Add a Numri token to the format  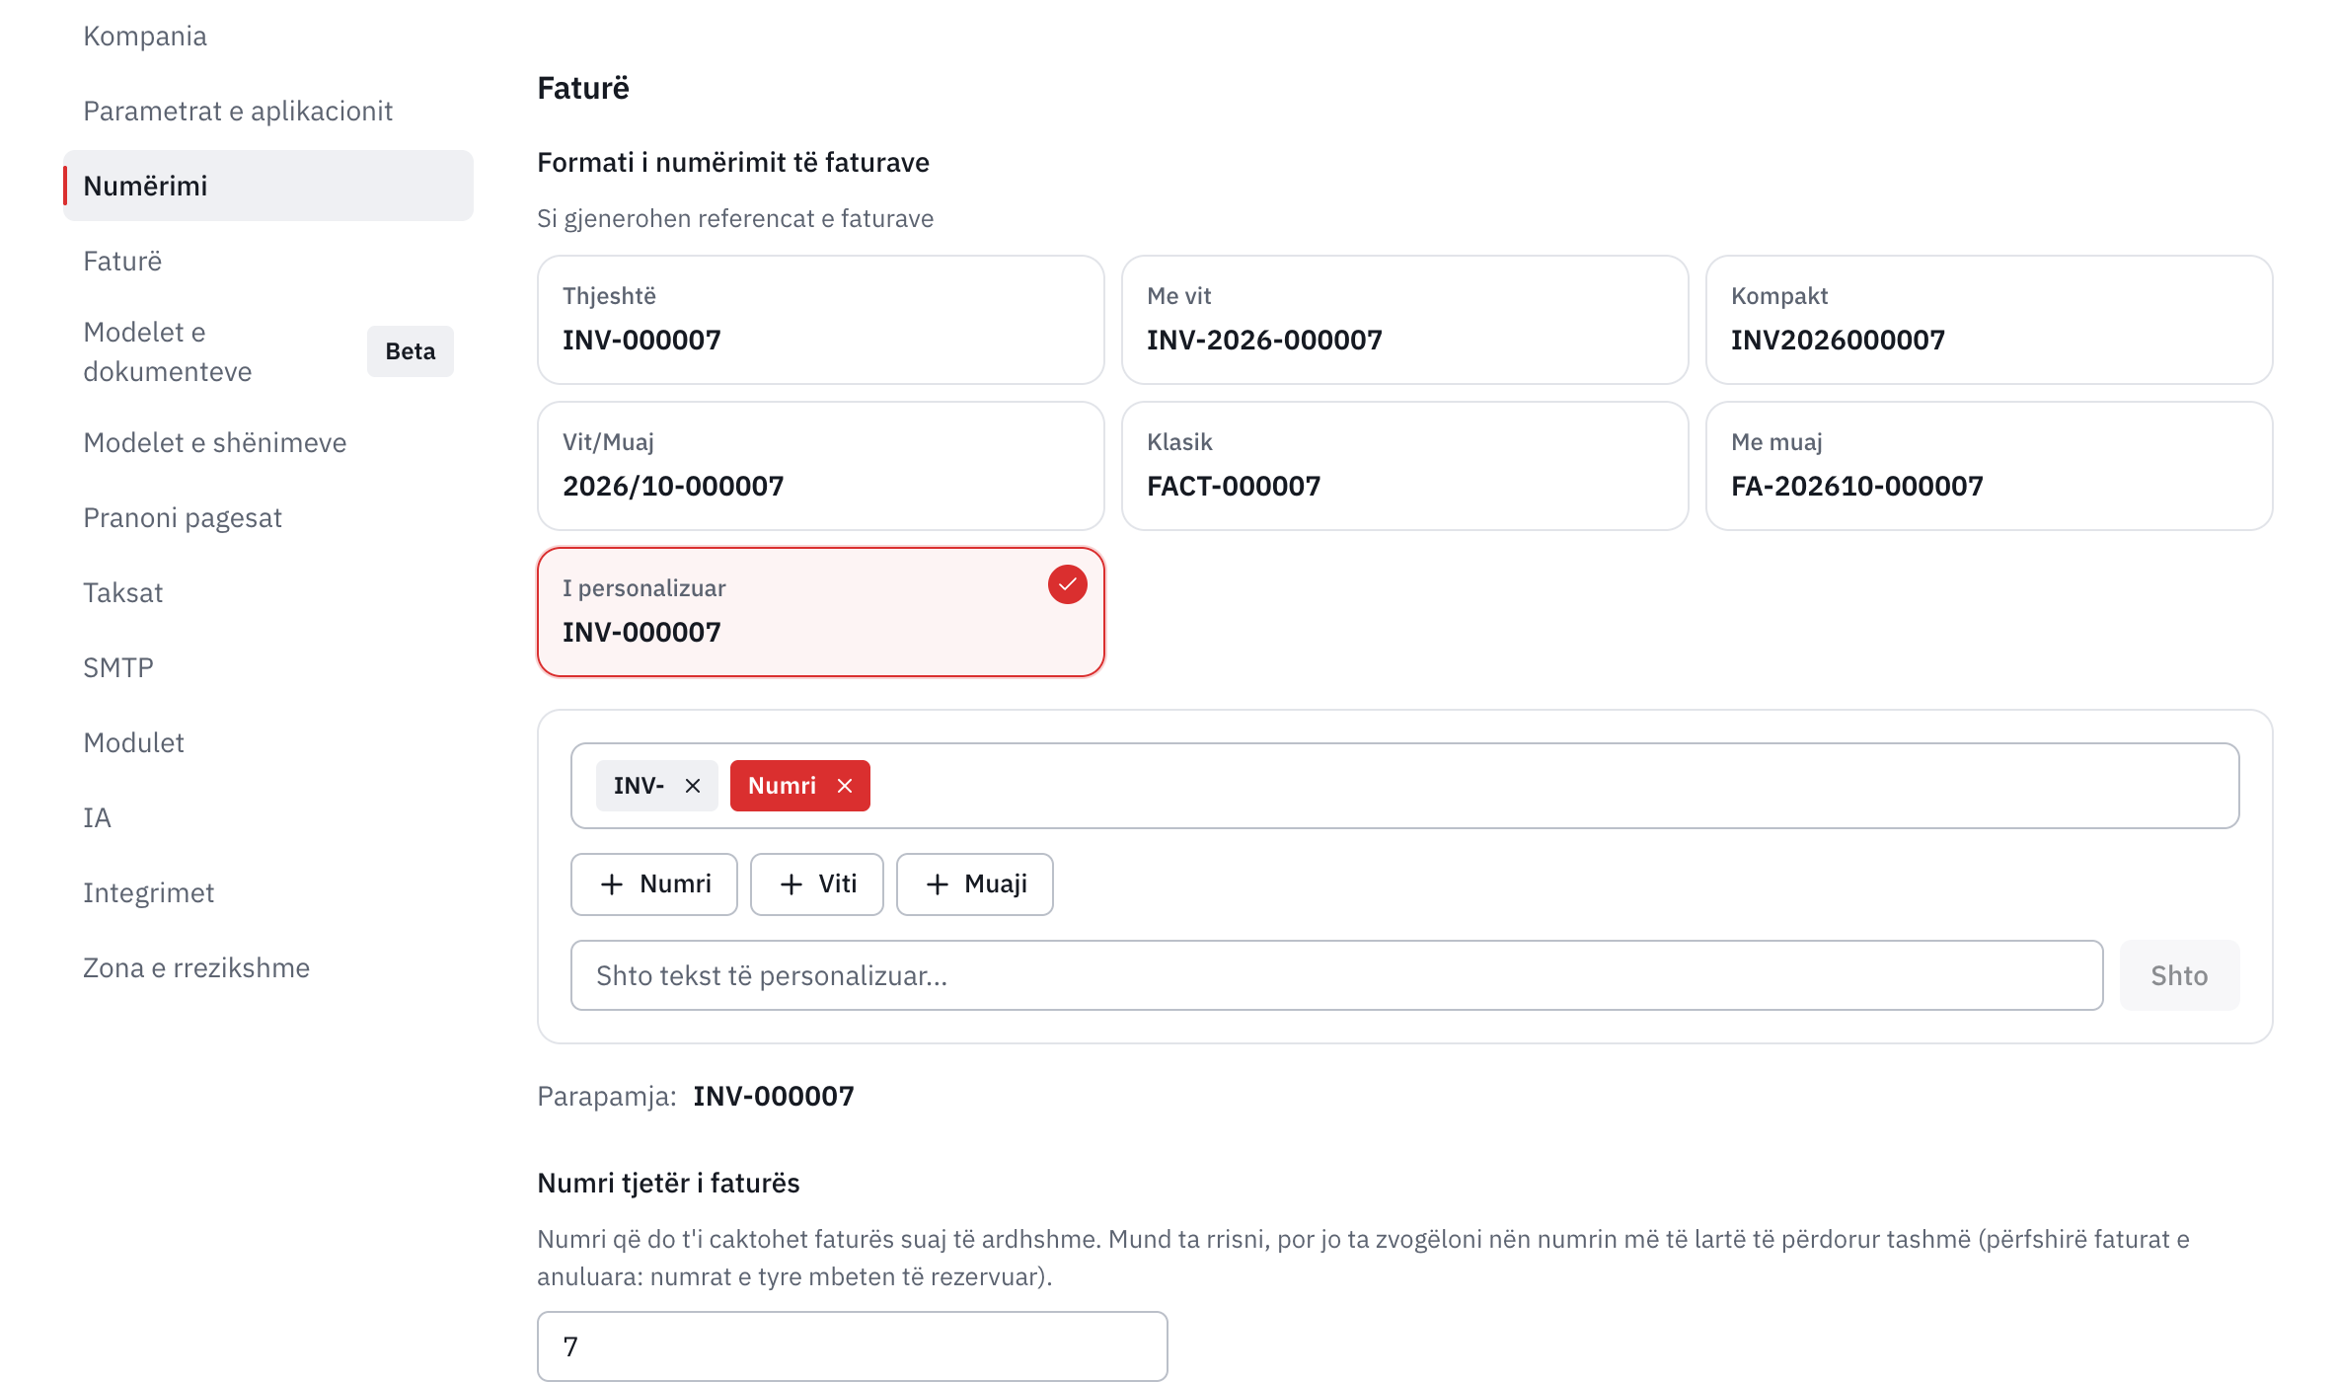coord(654,884)
